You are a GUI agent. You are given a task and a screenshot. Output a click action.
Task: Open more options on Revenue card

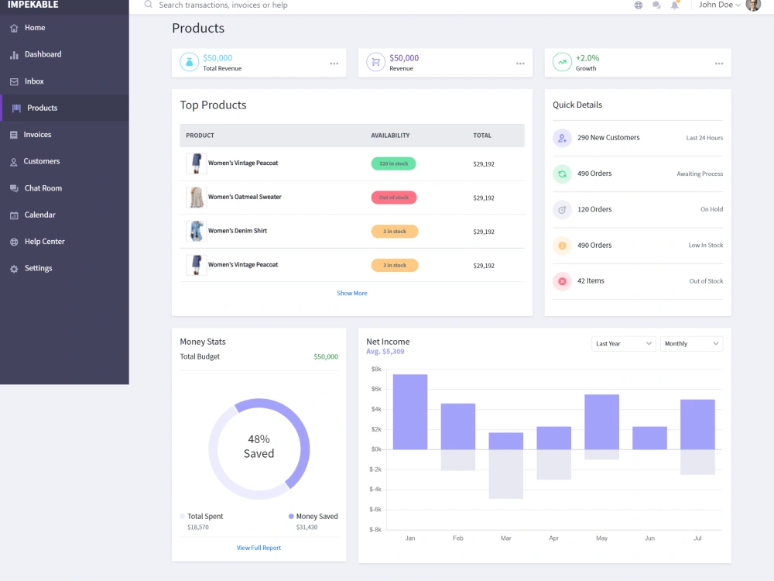tap(520, 64)
